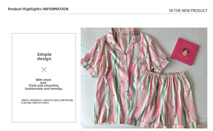Click the top shirt button

125,56
